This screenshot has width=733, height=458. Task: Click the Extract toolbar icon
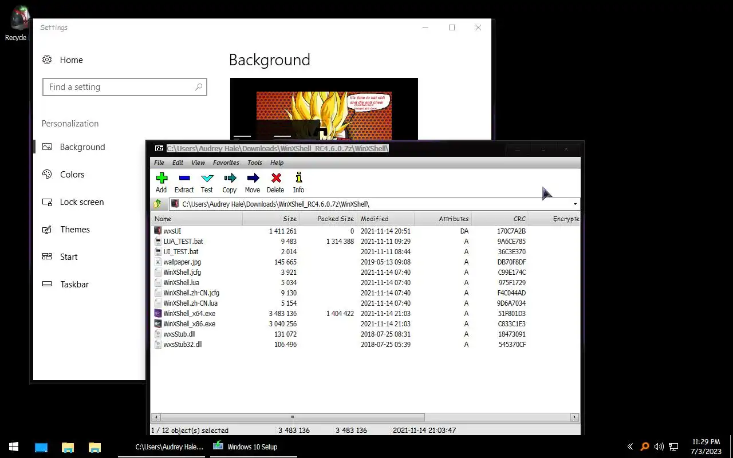(x=184, y=178)
